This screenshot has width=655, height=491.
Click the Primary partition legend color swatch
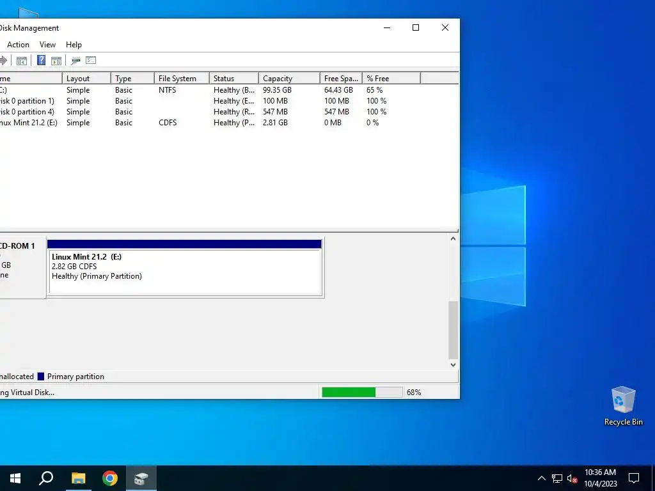[x=40, y=377]
